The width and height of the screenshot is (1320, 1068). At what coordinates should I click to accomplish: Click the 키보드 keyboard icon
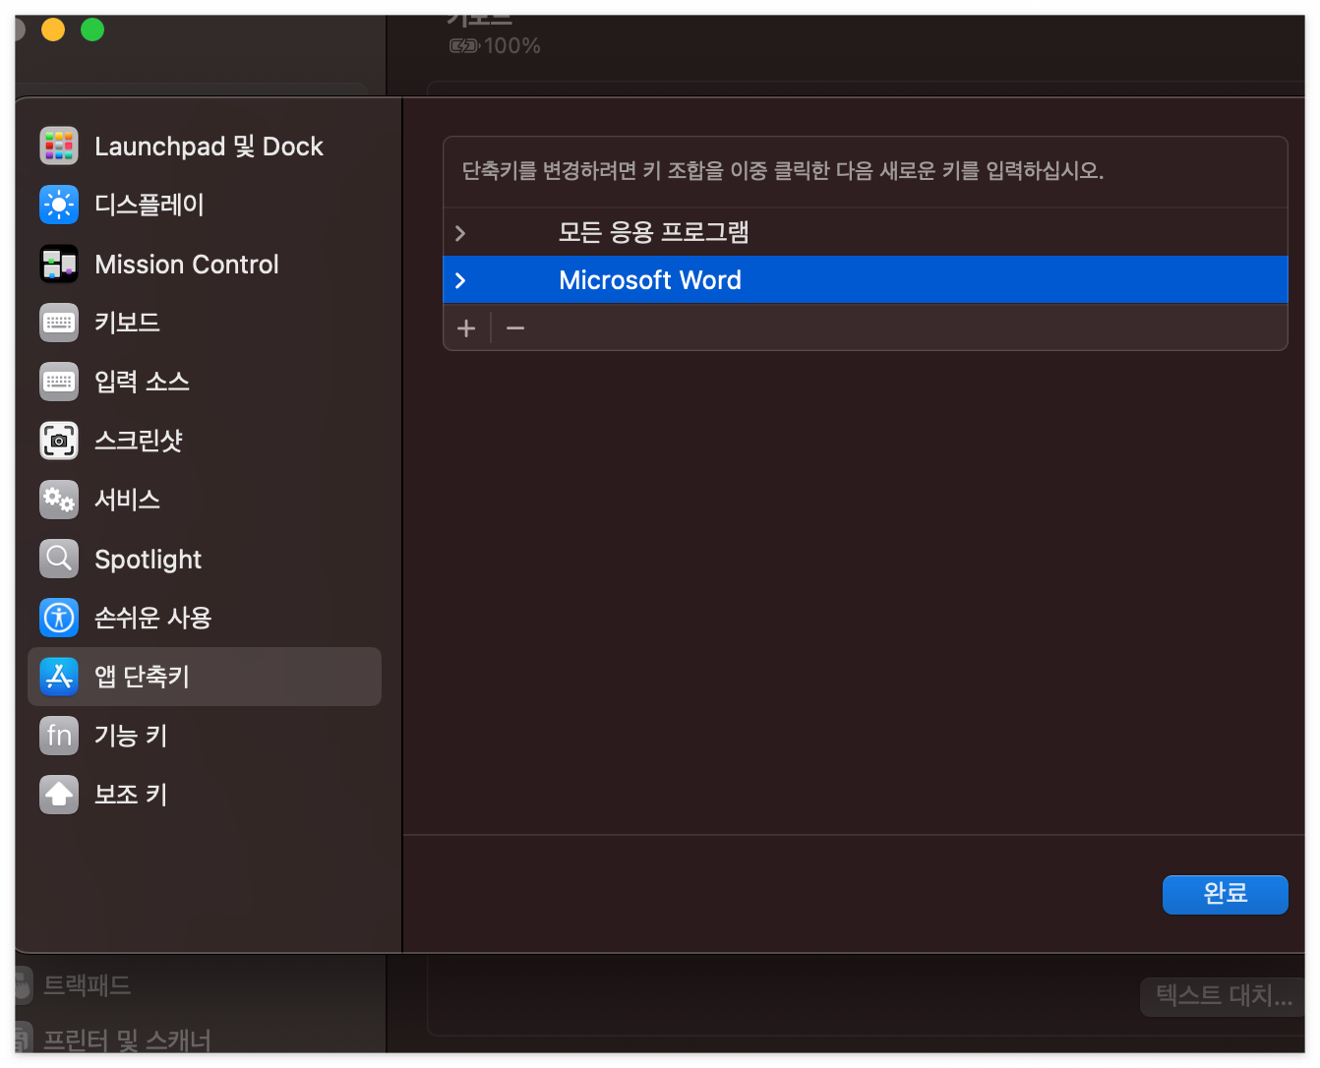pyautogui.click(x=59, y=323)
